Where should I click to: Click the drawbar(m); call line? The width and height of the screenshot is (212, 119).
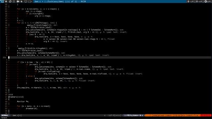(32, 108)
